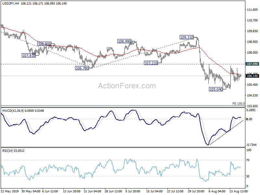The width and height of the screenshot is (260, 195).
Task: Select the black MACD rising trendline
Action: pyautogui.click(x=226, y=133)
